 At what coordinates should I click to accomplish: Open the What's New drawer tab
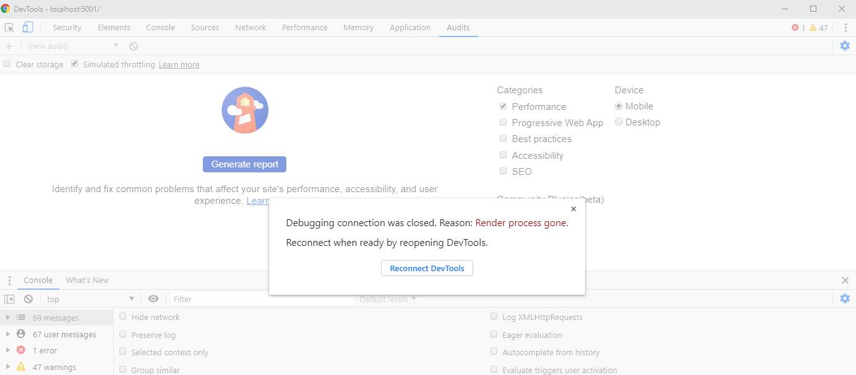tap(87, 280)
